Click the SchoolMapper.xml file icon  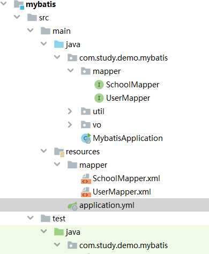[86, 178]
